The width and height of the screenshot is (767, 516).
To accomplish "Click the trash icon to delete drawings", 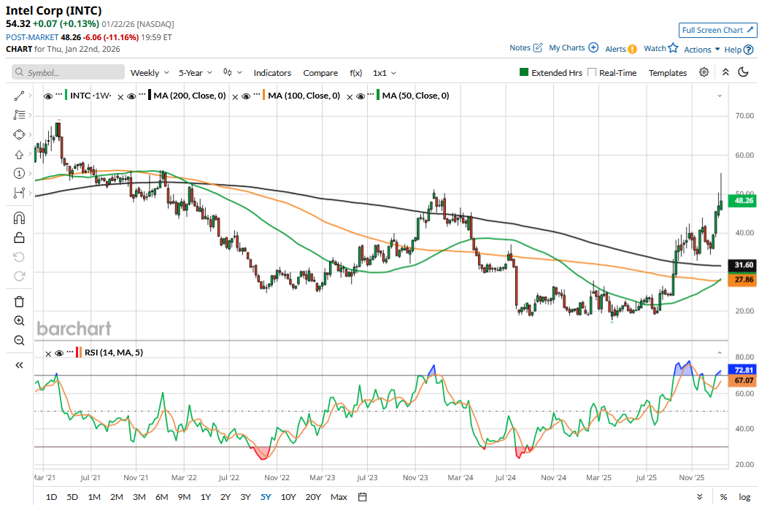I will coord(19,301).
